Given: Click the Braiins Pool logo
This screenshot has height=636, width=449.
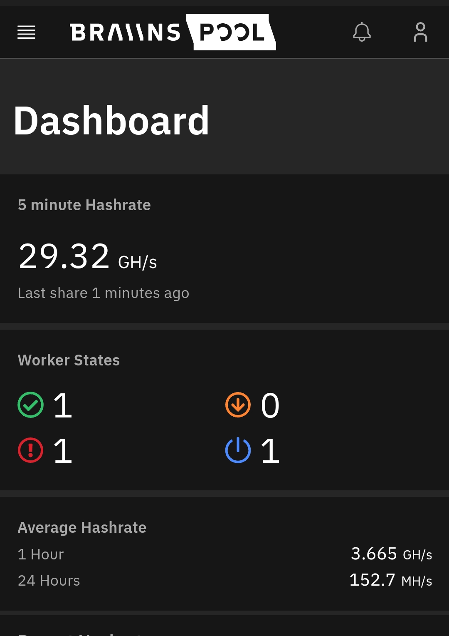Looking at the screenshot, I should tap(173, 32).
